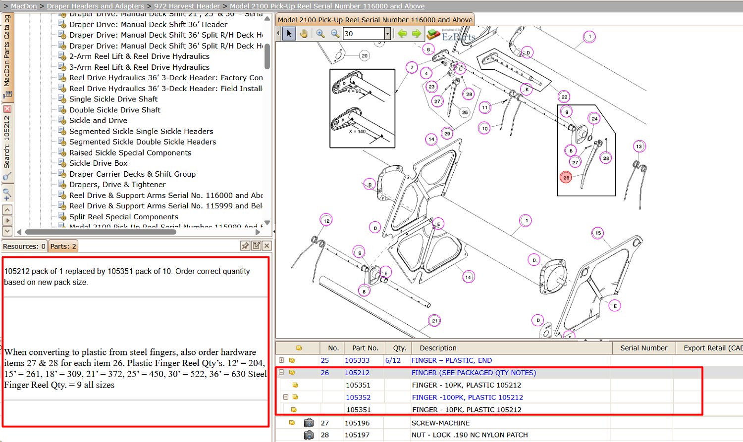The height and width of the screenshot is (442, 743).
Task: Select Split Reel Special Components tree item
Action: [x=124, y=217]
